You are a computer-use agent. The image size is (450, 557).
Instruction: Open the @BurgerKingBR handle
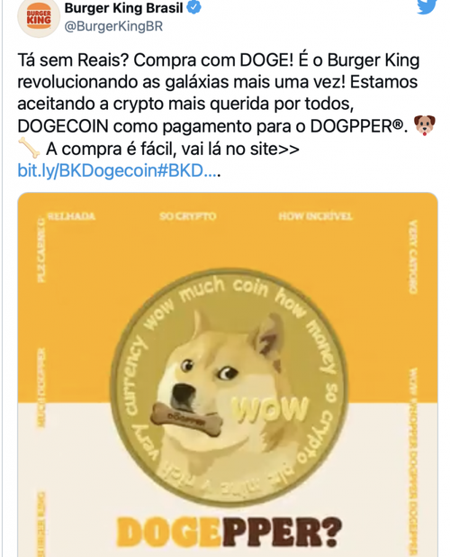pyautogui.click(x=113, y=26)
